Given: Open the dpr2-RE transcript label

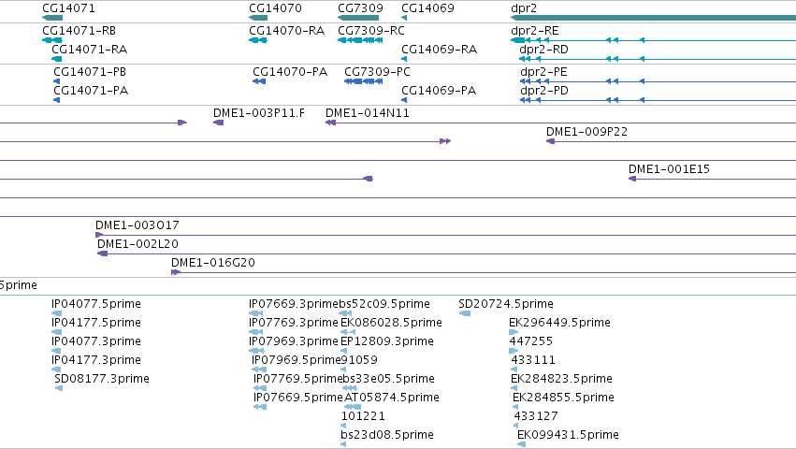Looking at the screenshot, I should (x=534, y=31).
